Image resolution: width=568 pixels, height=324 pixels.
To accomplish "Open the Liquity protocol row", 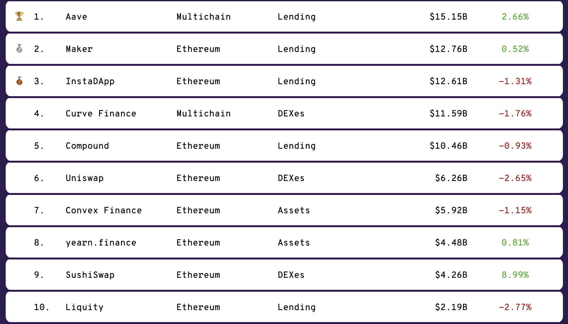I will (284, 307).
